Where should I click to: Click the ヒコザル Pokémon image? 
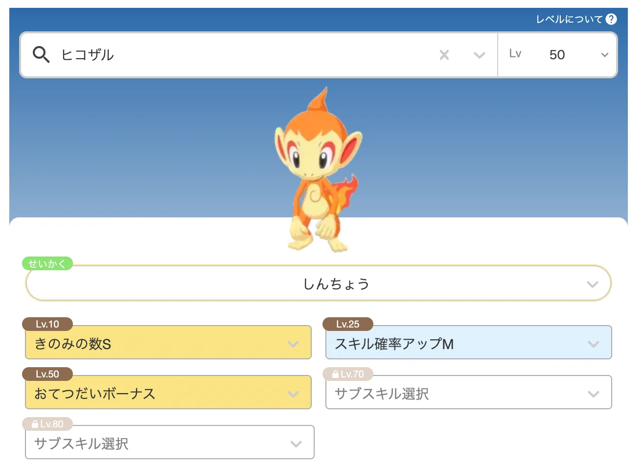(x=319, y=170)
